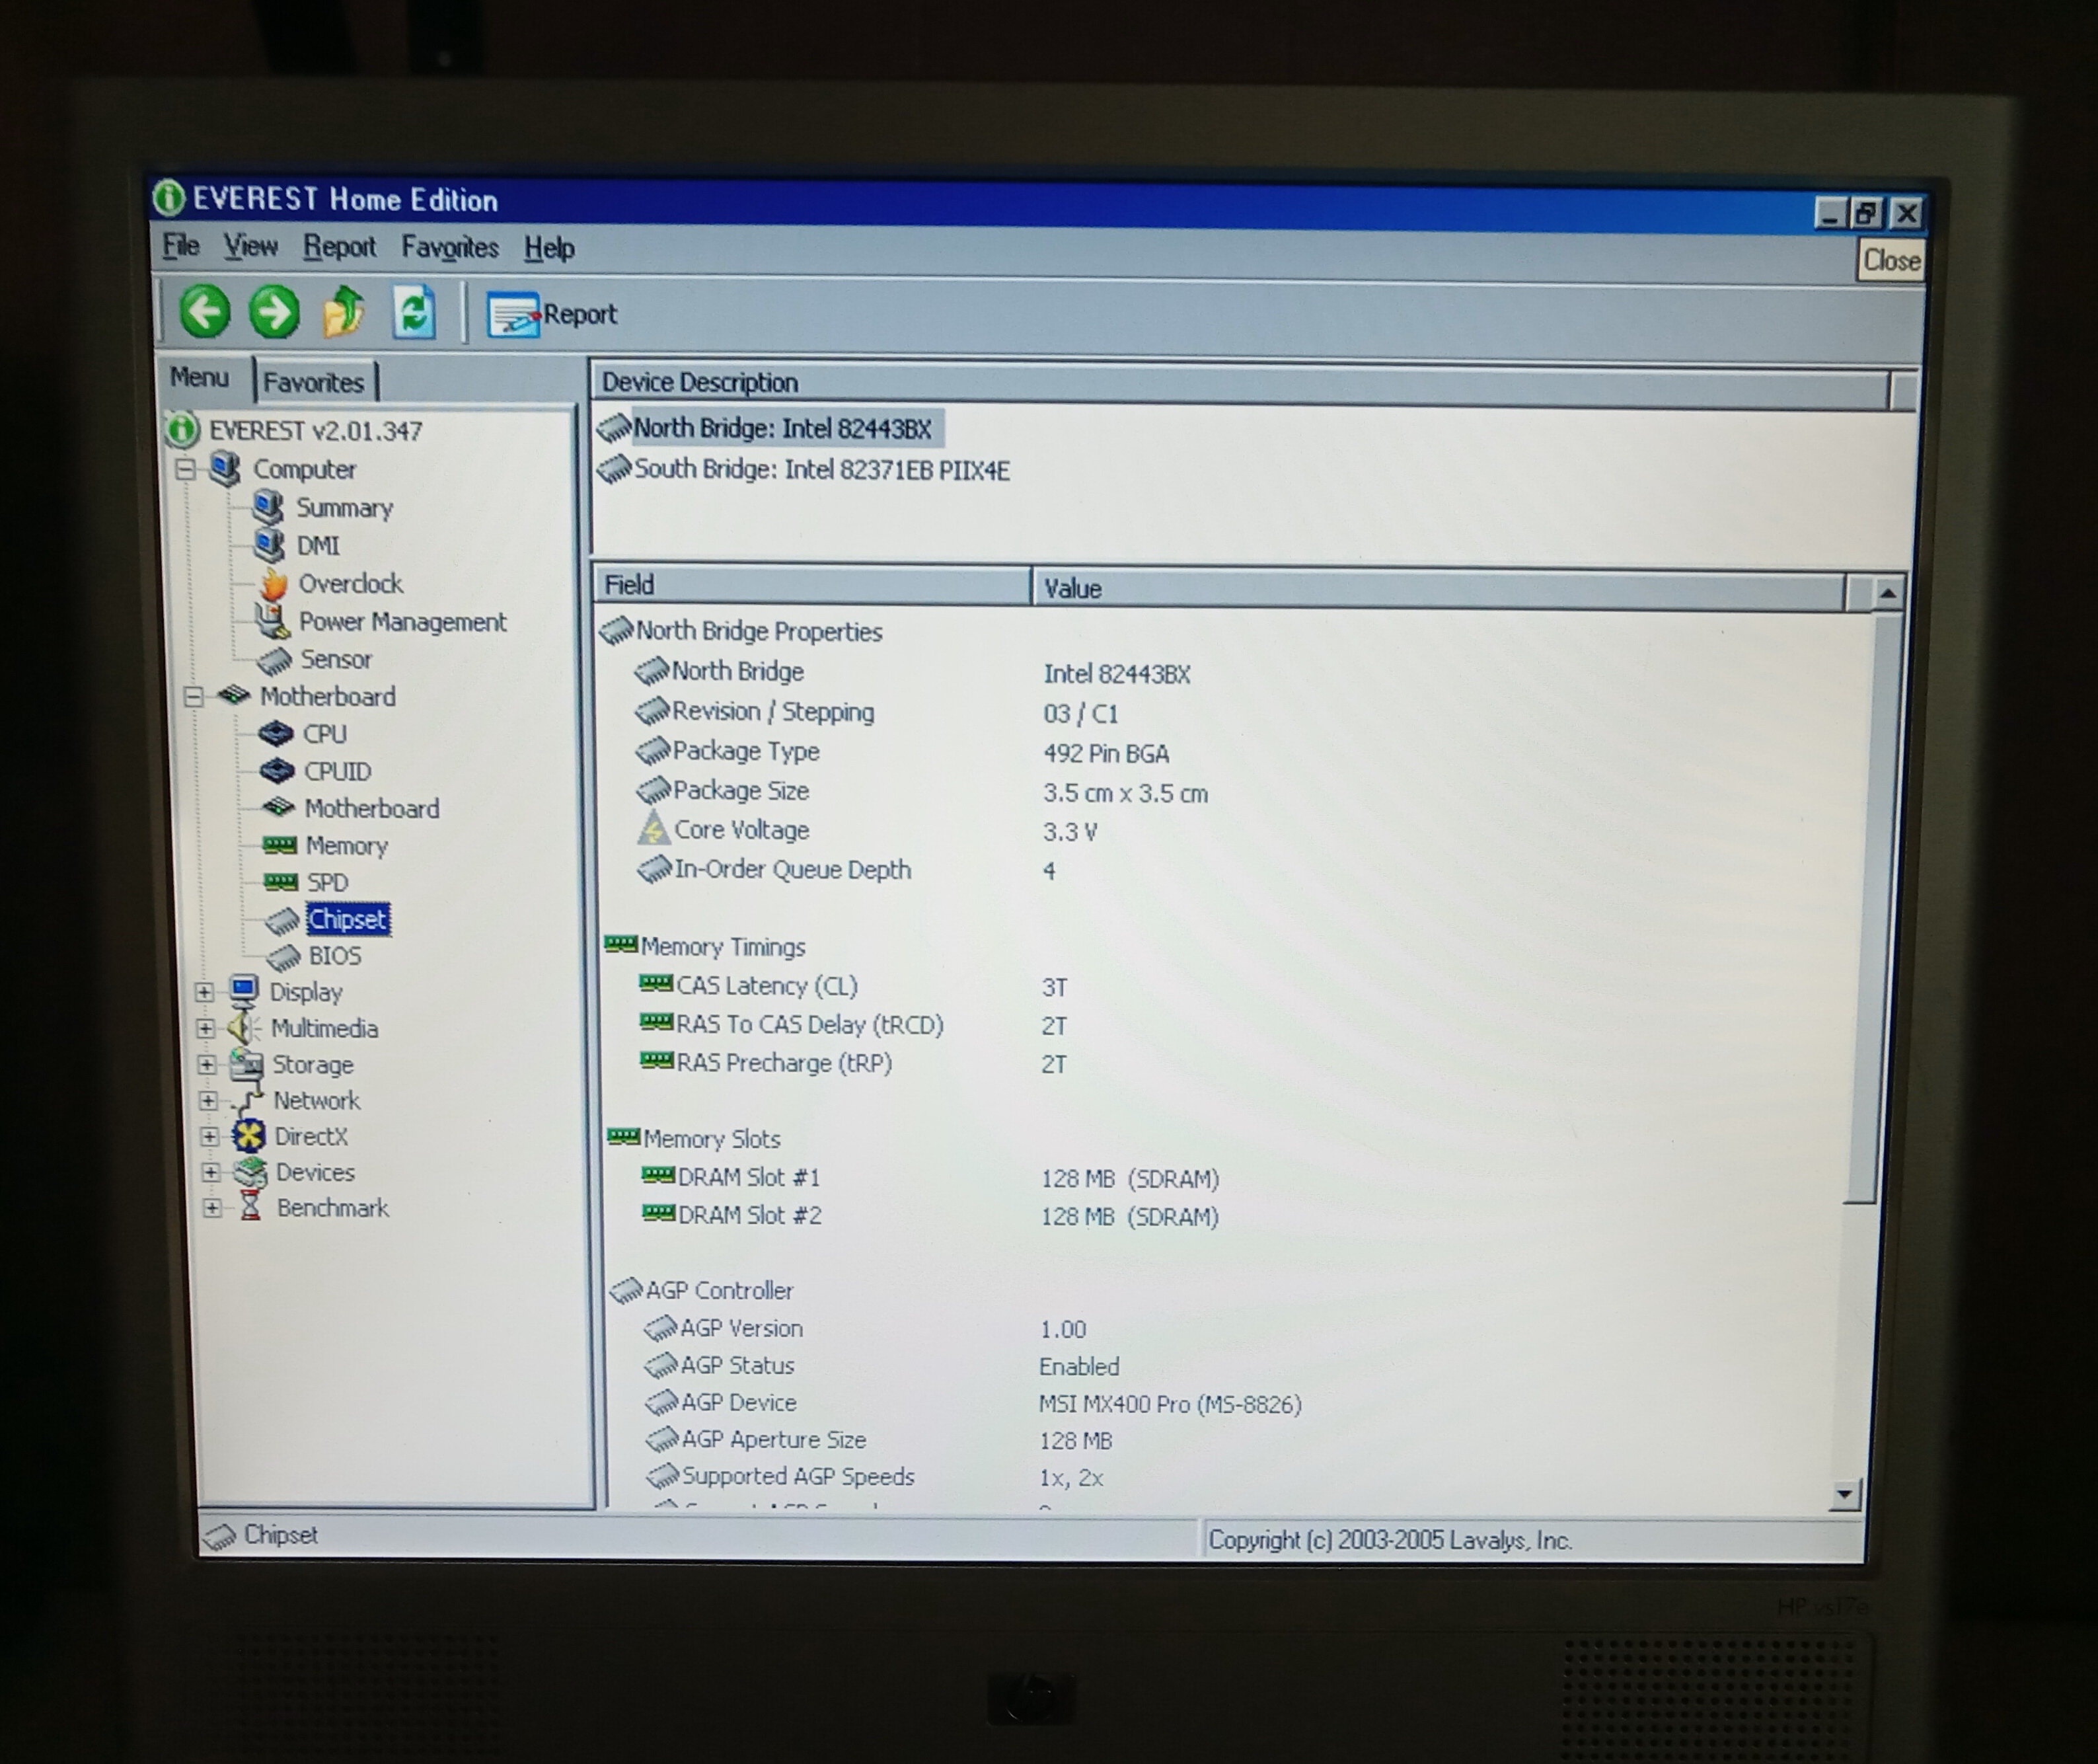Open the Report menu in menu bar
The height and width of the screenshot is (1764, 2098).
[339, 246]
